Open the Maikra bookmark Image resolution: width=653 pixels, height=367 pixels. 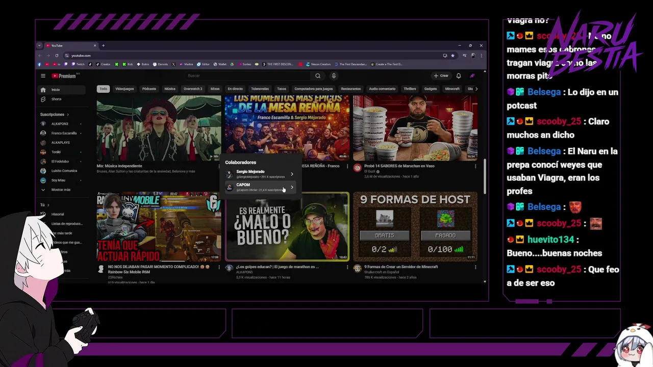186,64
